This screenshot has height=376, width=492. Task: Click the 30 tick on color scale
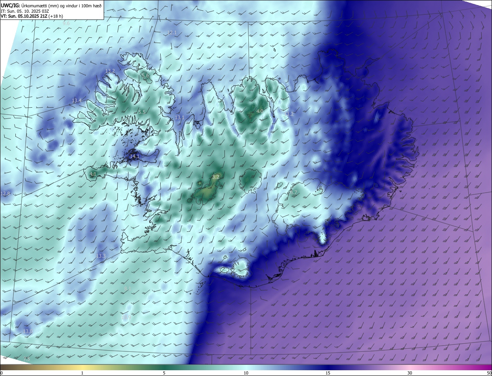click(410, 373)
